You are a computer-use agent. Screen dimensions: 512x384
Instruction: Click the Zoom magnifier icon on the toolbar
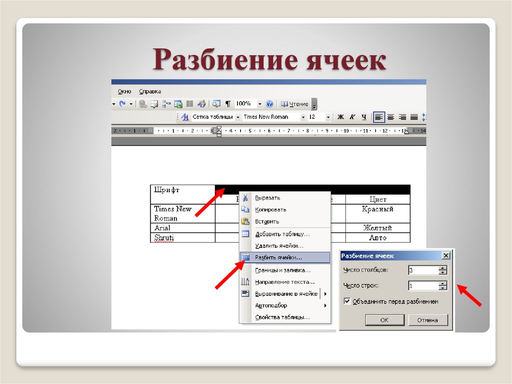point(215,104)
